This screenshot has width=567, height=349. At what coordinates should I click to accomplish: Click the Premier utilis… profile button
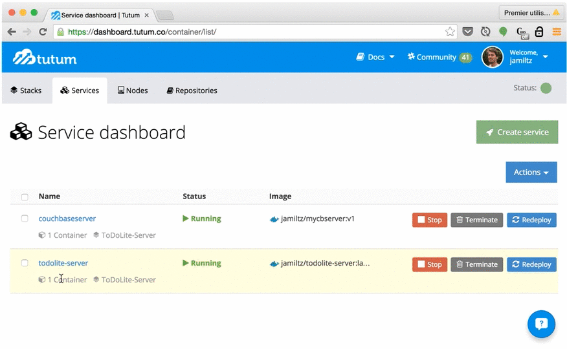pyautogui.click(x=531, y=13)
